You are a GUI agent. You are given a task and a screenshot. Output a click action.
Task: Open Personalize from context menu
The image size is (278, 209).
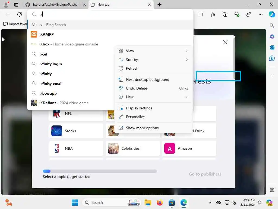(x=153, y=117)
